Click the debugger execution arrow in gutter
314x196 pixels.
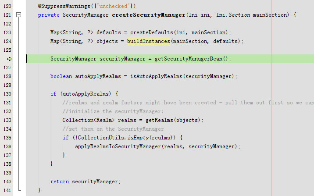(9, 59)
